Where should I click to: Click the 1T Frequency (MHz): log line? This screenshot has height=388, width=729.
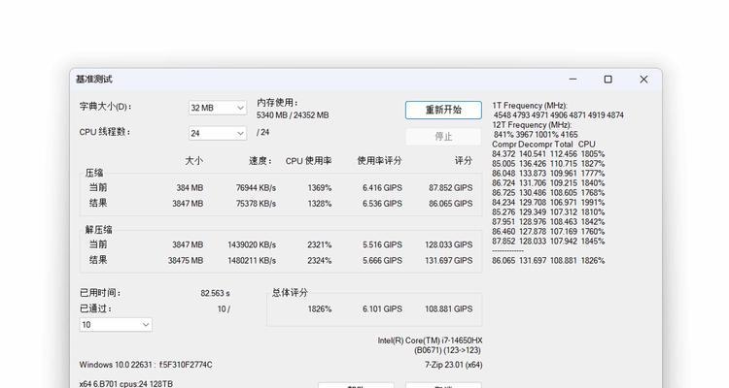coord(530,106)
